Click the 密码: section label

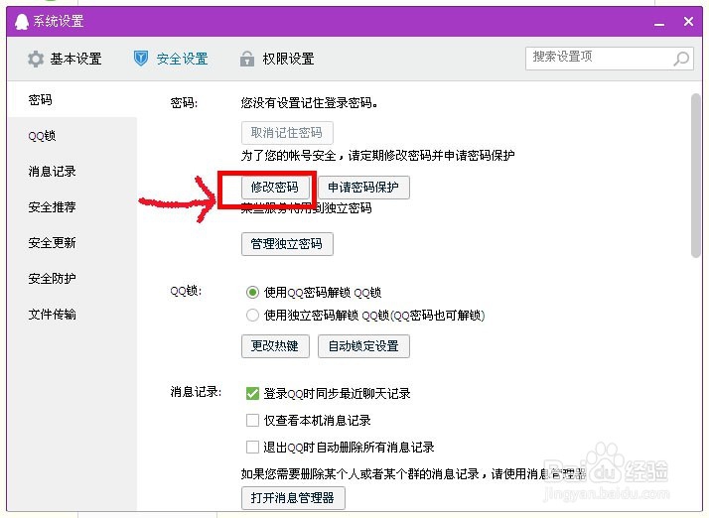(x=184, y=103)
